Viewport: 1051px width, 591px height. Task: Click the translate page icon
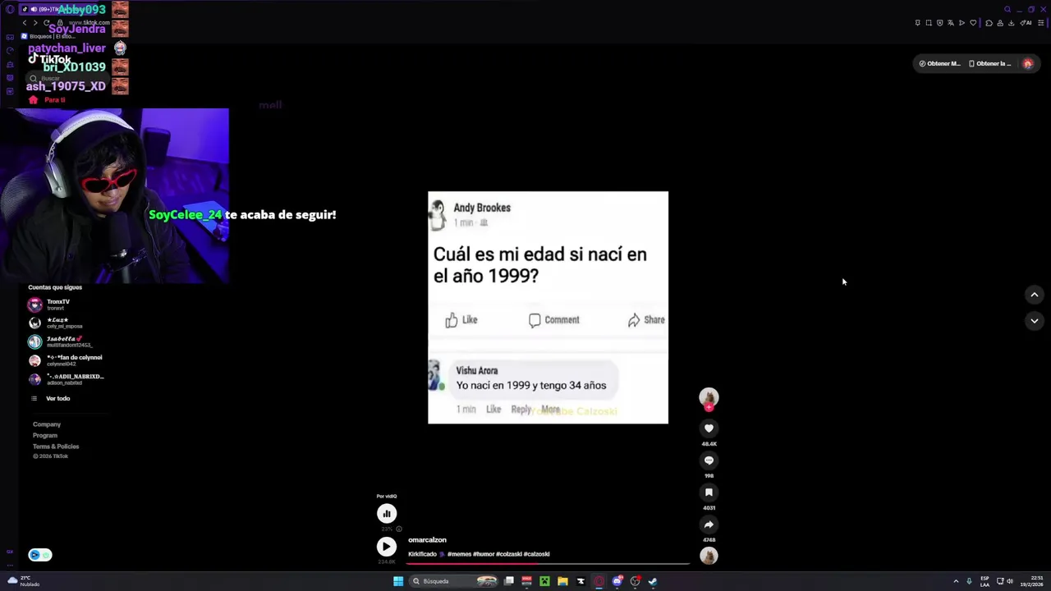[x=951, y=23]
